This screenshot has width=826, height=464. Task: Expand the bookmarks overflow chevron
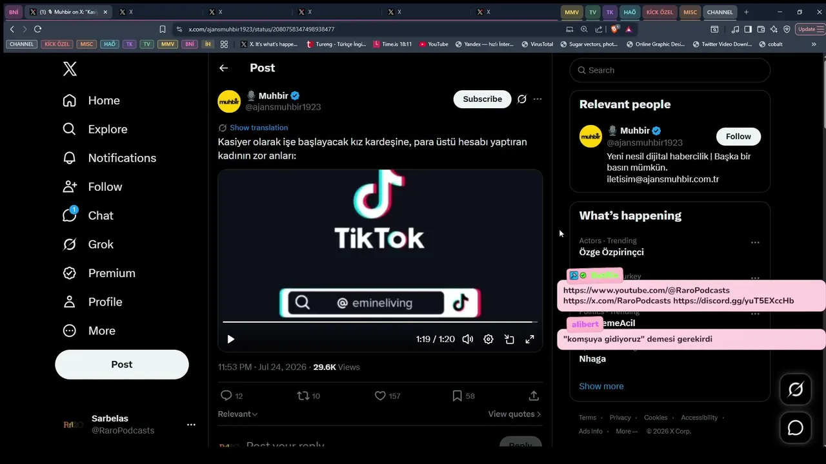(814, 44)
